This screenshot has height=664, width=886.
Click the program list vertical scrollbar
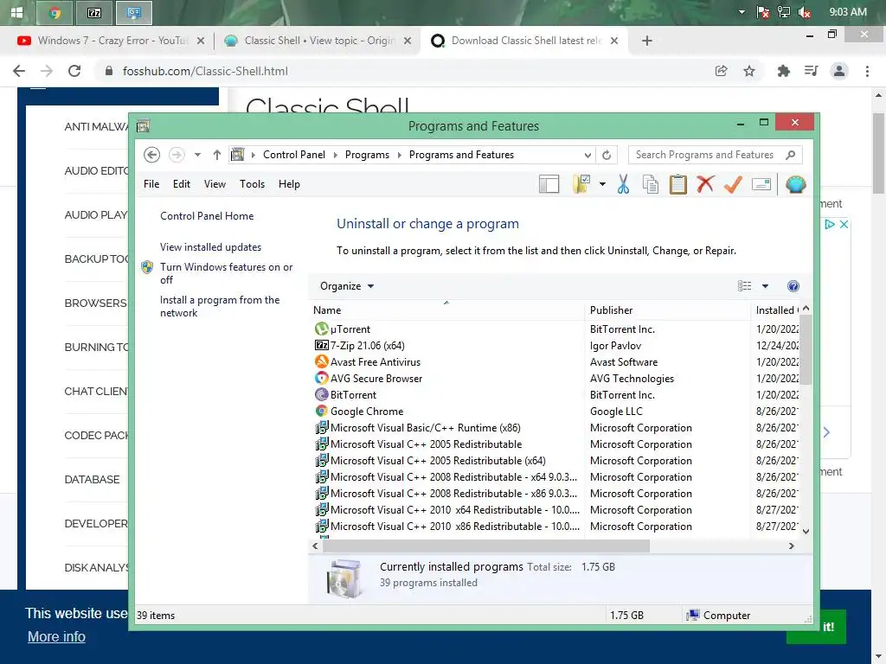click(806, 350)
